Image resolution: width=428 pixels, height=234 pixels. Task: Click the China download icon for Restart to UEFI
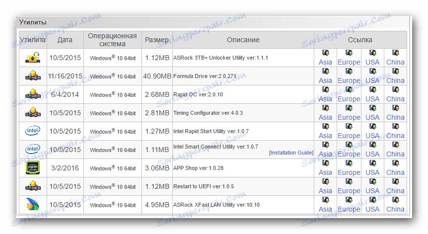click(396, 181)
